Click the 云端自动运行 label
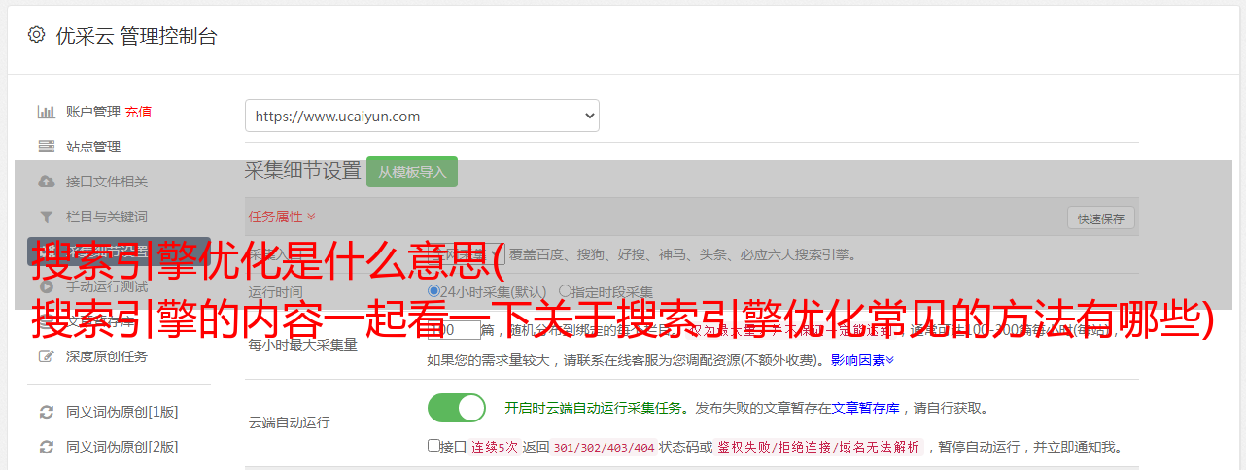Viewport: 1246px width, 470px height. 290,422
